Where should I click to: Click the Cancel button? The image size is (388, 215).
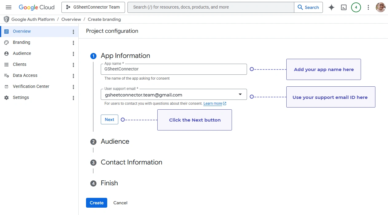click(x=120, y=203)
